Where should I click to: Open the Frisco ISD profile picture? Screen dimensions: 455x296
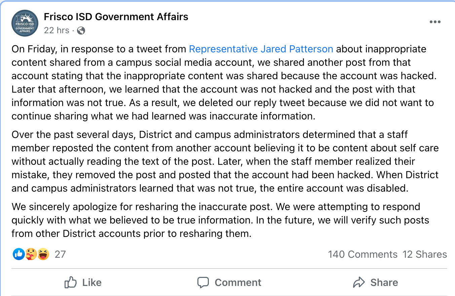coord(25,23)
